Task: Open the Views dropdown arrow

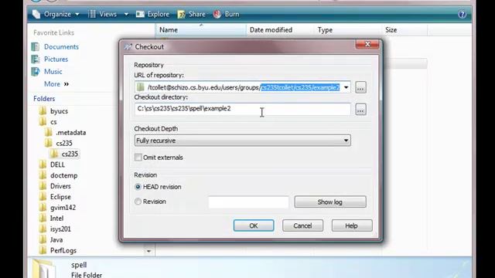Action: click(126, 14)
